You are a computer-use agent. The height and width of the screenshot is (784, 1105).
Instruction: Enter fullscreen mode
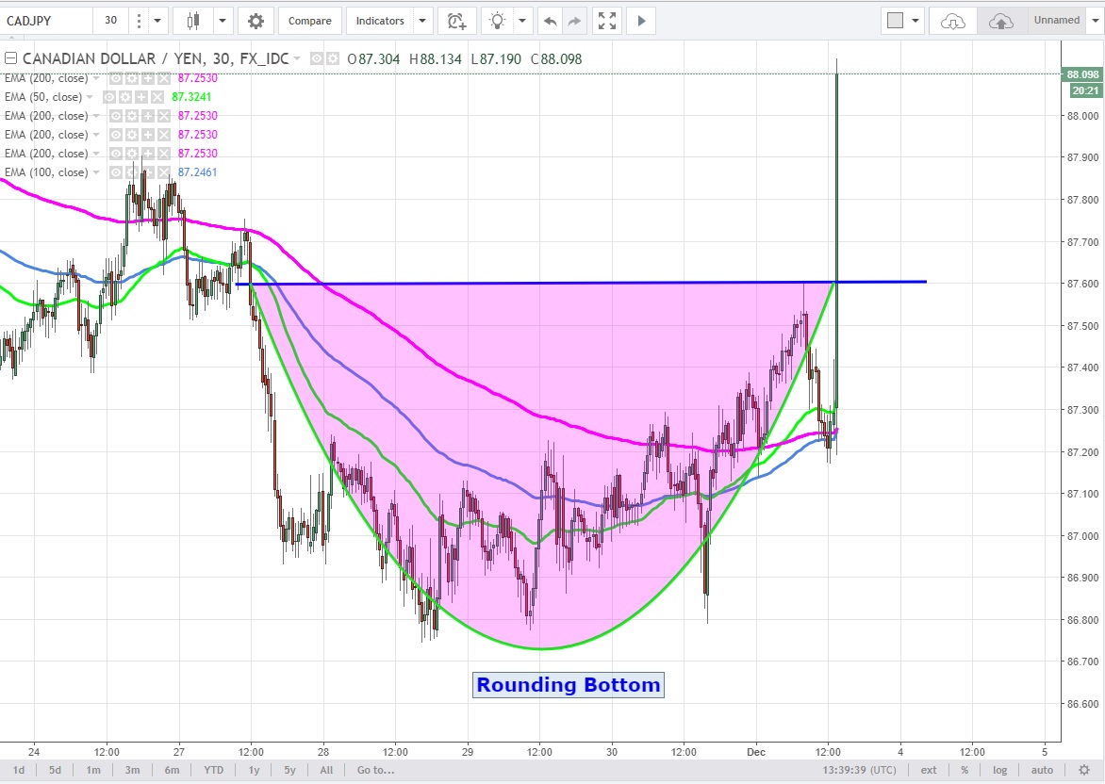[x=608, y=21]
